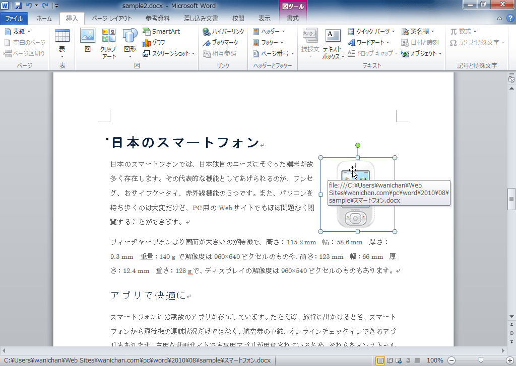Minimize the ribbon with the caret icon

tap(499, 19)
